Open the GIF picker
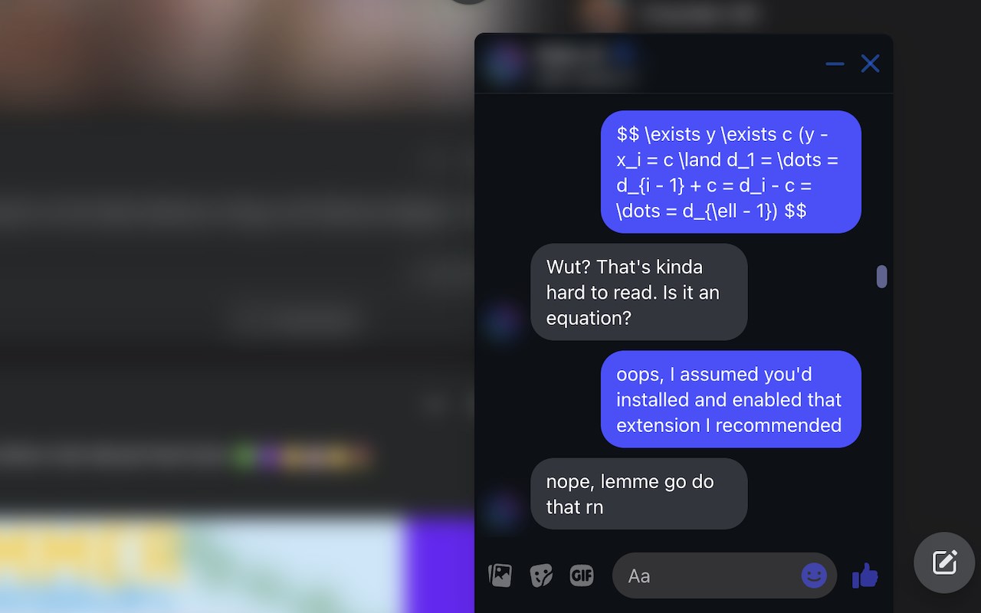This screenshot has height=613, width=981. [582, 575]
